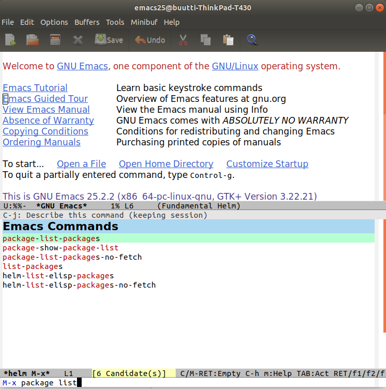
Task: Click the magnifying glass Search icon
Action: tap(252, 40)
